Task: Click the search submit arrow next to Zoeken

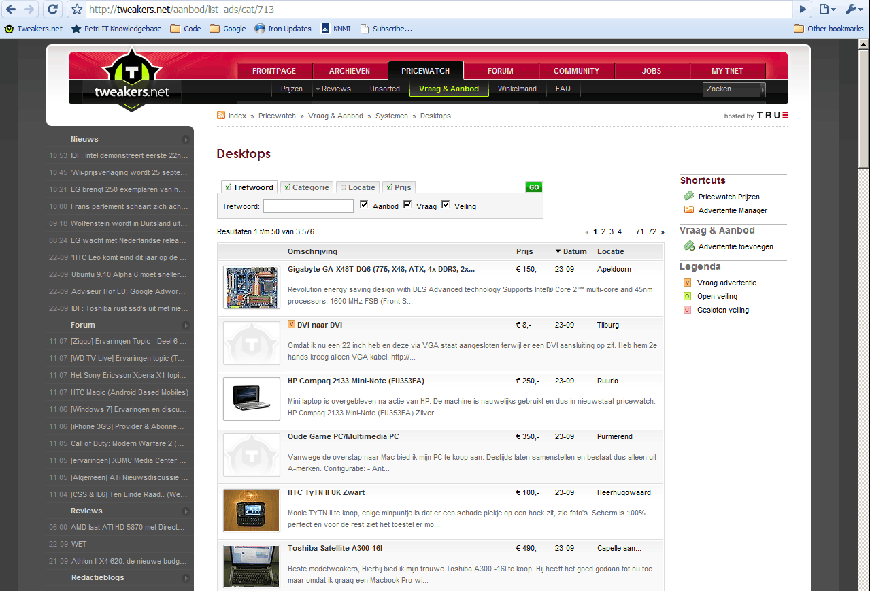Action: click(763, 89)
